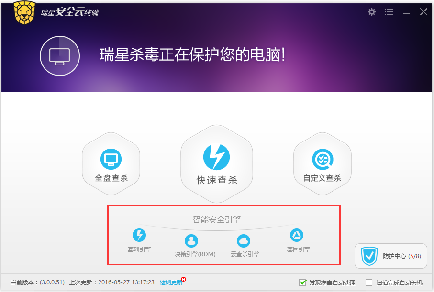Launch 快速查杀 quick scan lightning icon

216,157
